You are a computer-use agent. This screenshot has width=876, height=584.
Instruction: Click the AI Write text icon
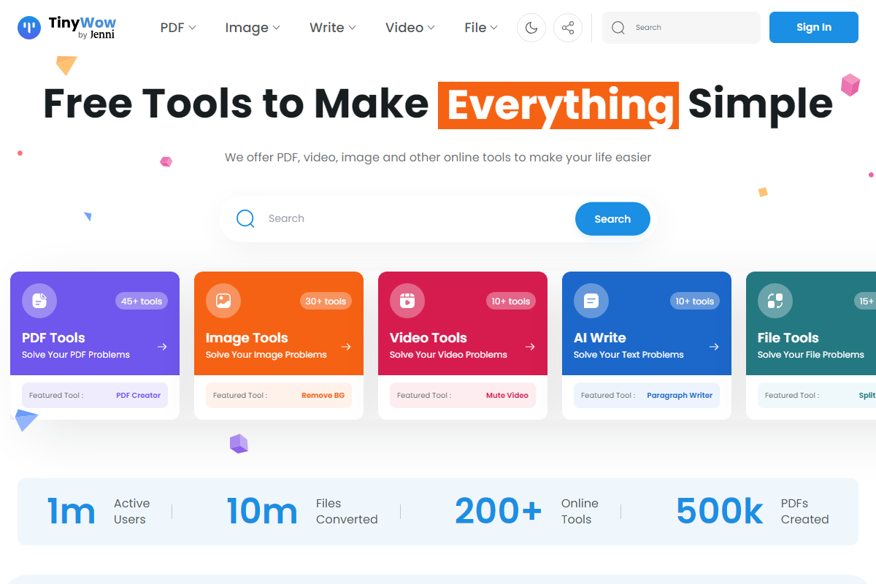pos(591,301)
